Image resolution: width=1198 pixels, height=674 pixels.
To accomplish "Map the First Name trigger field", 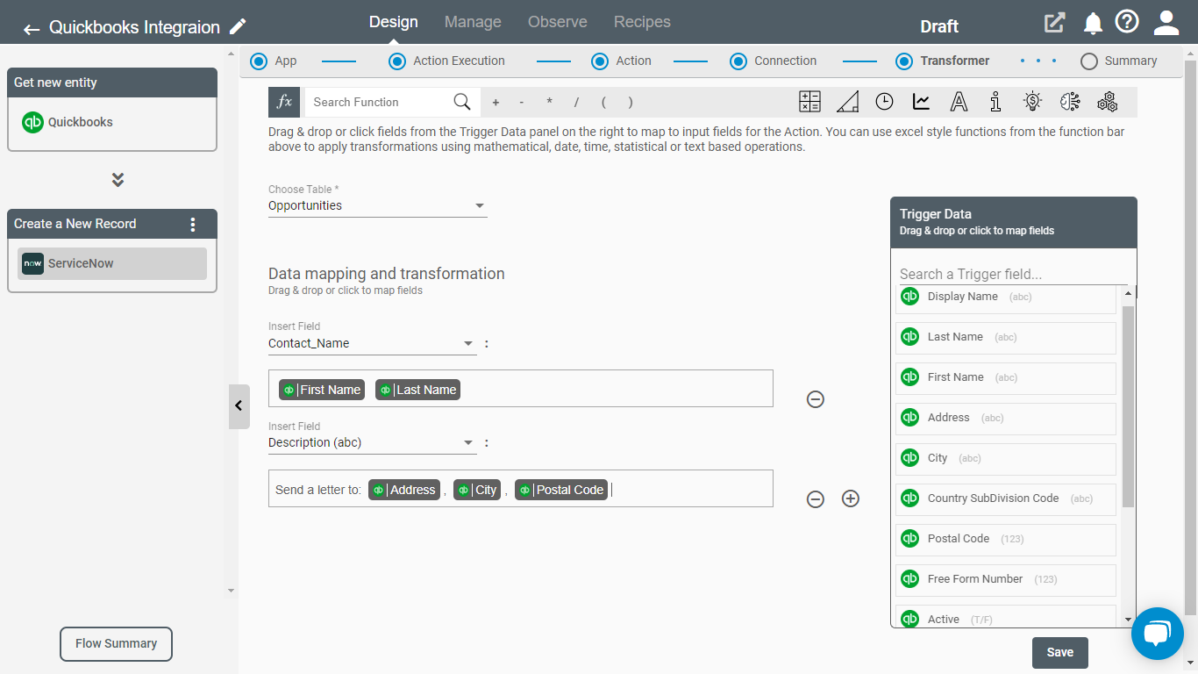I will click(1006, 377).
